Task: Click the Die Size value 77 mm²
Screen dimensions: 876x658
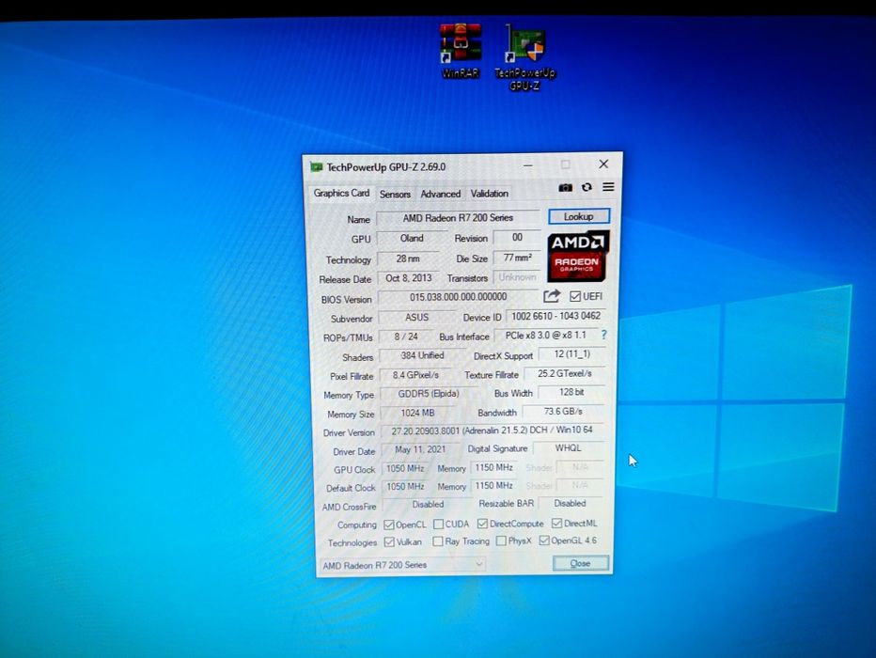Action: click(517, 258)
